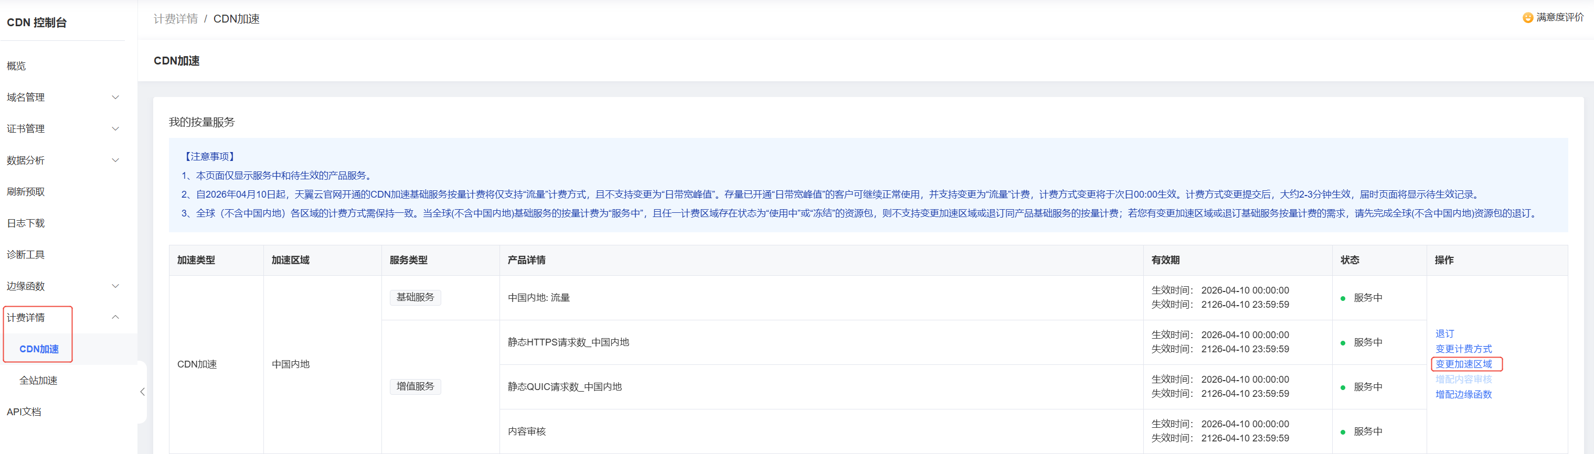
Task: Collapse the sidebar using the arrow handle
Action: 142,392
